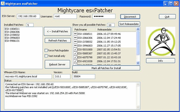Click patch name ESX-5031800 in table
Viewport: 180px width, 112px height.
[x=85, y=49]
